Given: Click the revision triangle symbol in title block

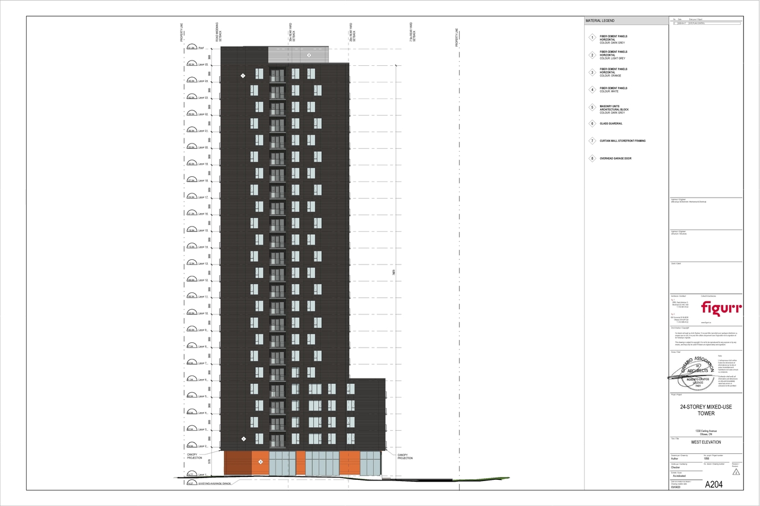Looking at the screenshot, I should click(736, 472).
